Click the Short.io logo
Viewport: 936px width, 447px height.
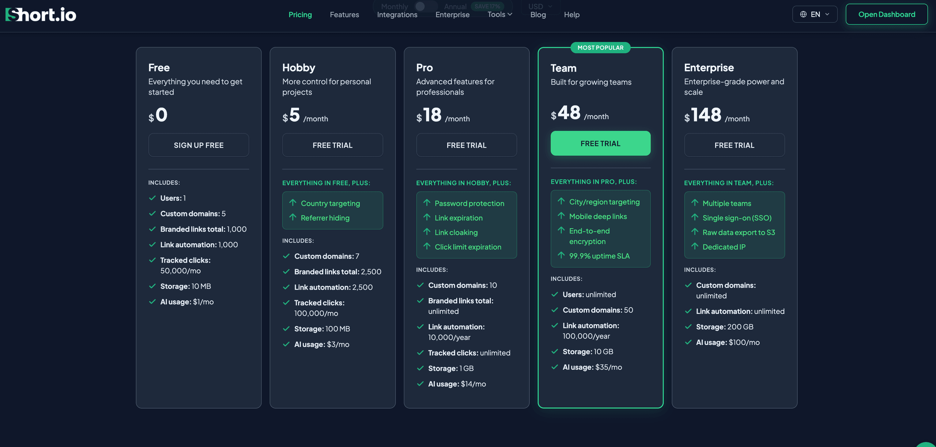click(x=41, y=15)
